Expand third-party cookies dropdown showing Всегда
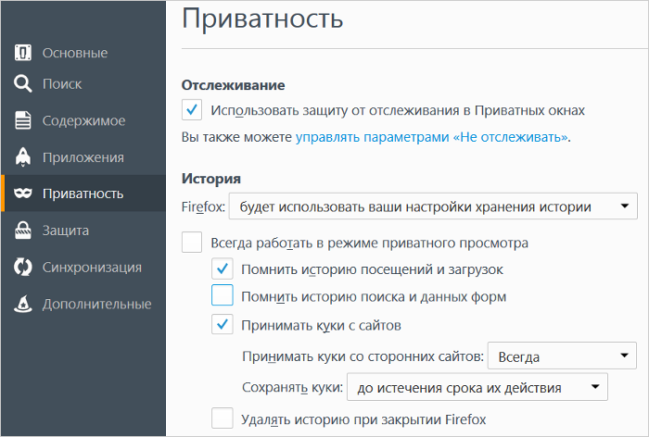Image resolution: width=649 pixels, height=437 pixels. click(562, 356)
